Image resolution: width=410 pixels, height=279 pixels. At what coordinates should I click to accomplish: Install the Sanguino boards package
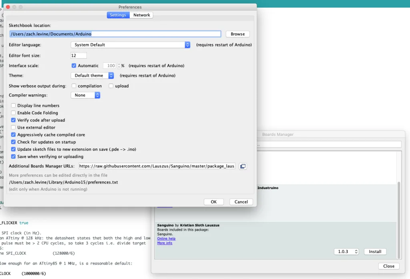click(375, 252)
